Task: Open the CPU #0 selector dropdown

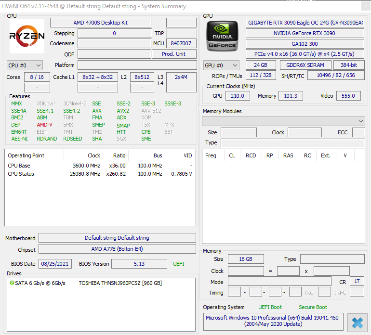Action: click(x=25, y=65)
